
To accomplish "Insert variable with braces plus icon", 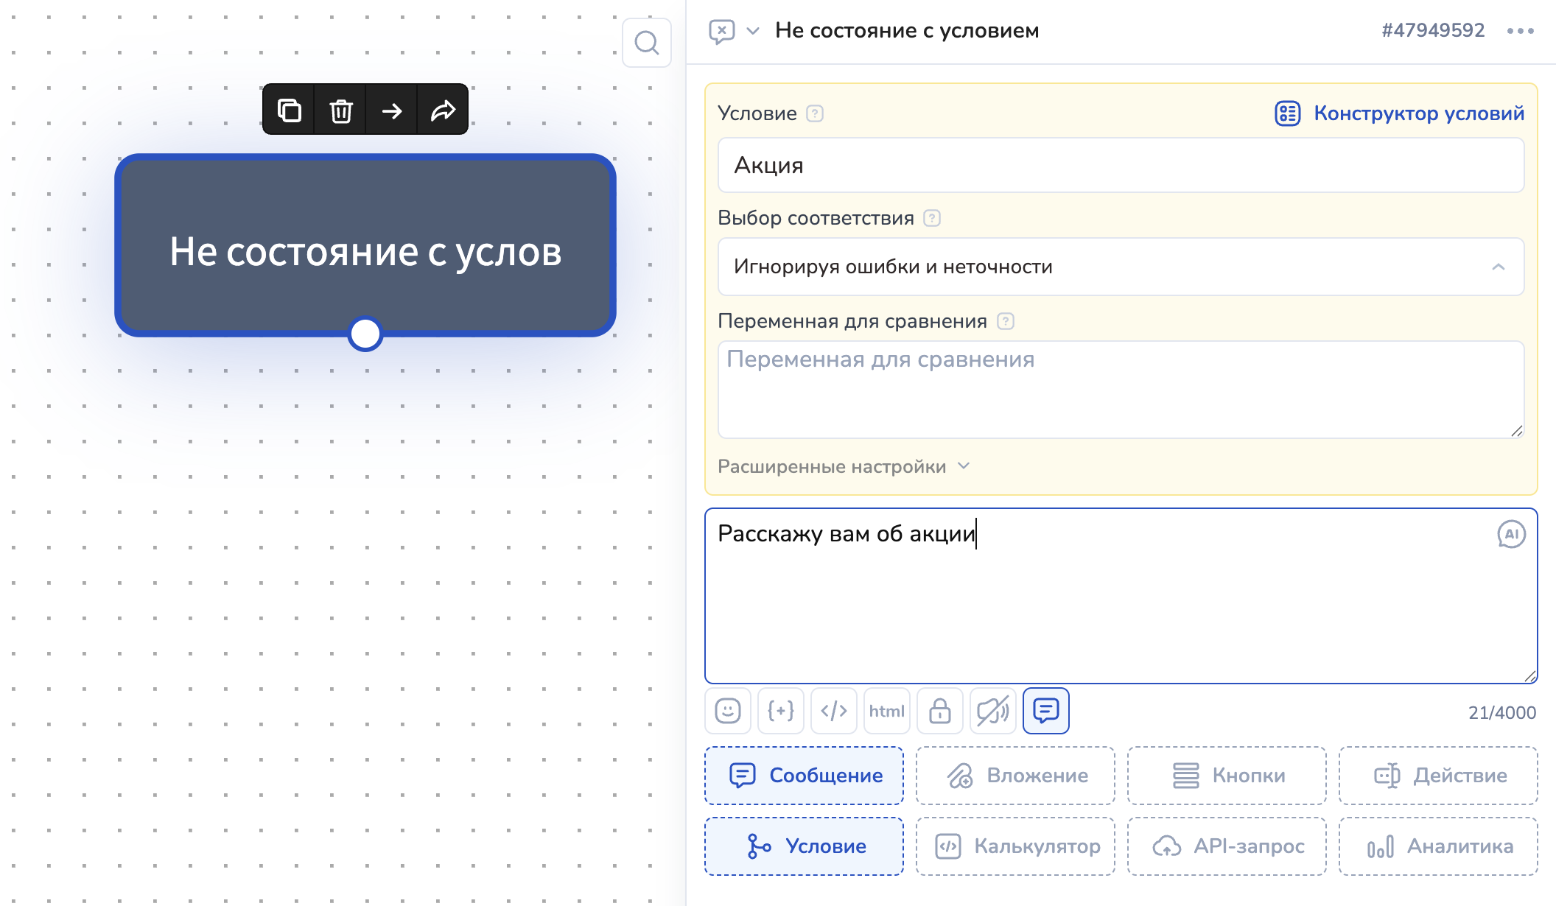I will click(781, 711).
